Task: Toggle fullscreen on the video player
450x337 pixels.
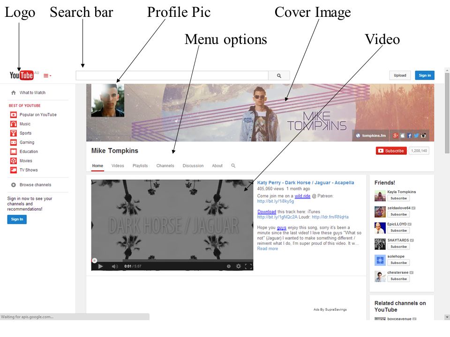Action: [248, 266]
